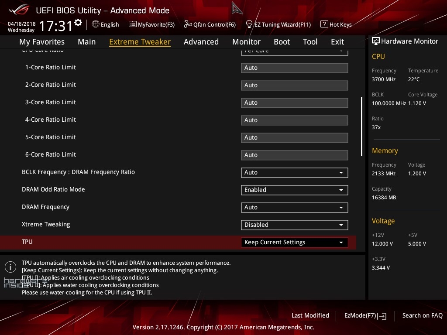
Task: Click the globe icon for English language
Action: point(96,24)
